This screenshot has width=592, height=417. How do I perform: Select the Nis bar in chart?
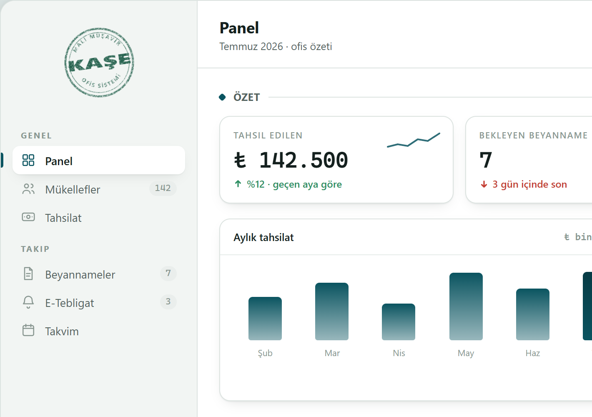click(399, 322)
